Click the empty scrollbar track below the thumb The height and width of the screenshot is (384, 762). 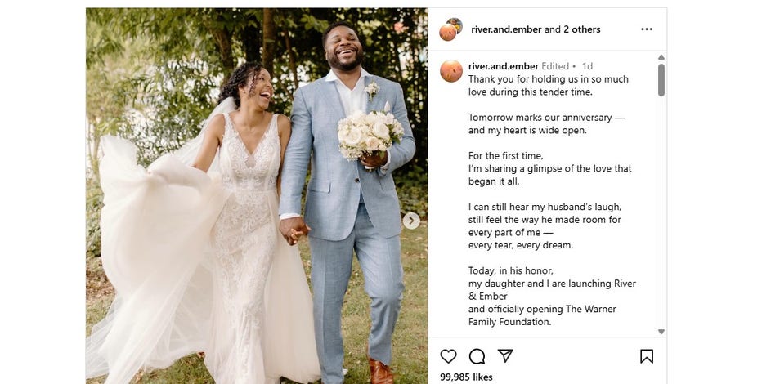tap(661, 211)
